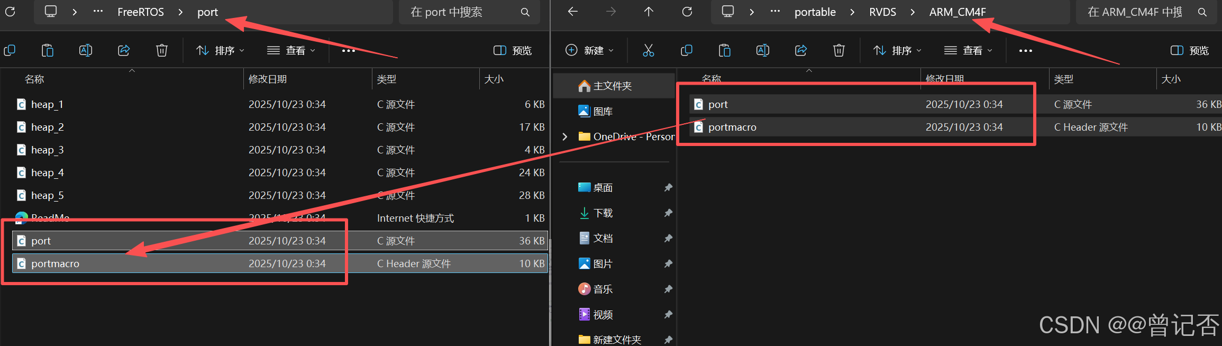
Task: Delete trash icon in right window toolbar
Action: 839,50
